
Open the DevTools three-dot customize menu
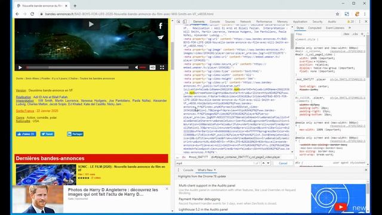point(359,21)
